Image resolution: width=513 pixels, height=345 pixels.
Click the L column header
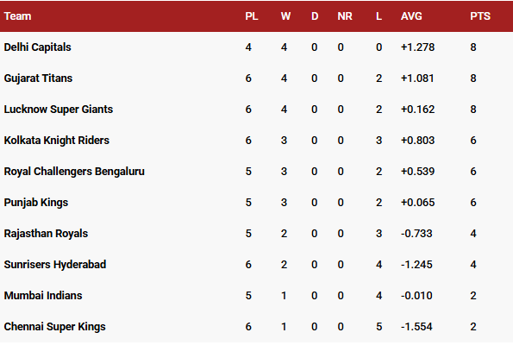[x=378, y=16]
